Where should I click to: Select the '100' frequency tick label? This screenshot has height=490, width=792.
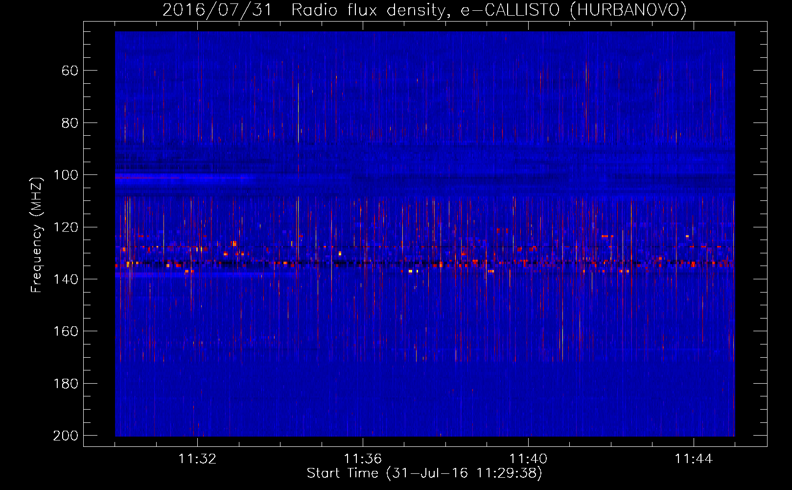point(66,175)
